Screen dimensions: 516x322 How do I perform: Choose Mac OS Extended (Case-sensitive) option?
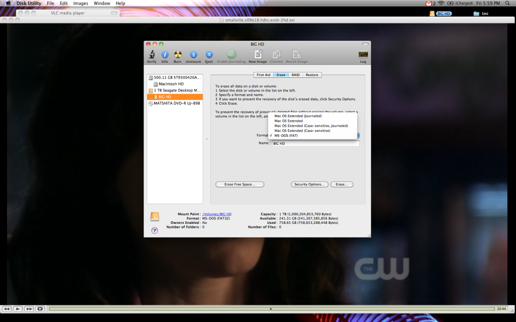pyautogui.click(x=302, y=131)
